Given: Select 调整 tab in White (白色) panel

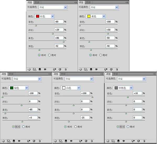Looking at the screenshot, I should (56, 74).
